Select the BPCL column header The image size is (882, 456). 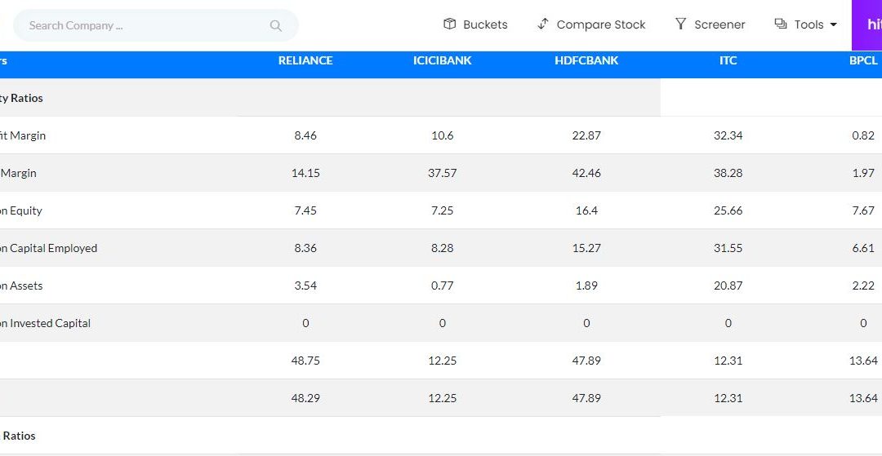click(863, 60)
